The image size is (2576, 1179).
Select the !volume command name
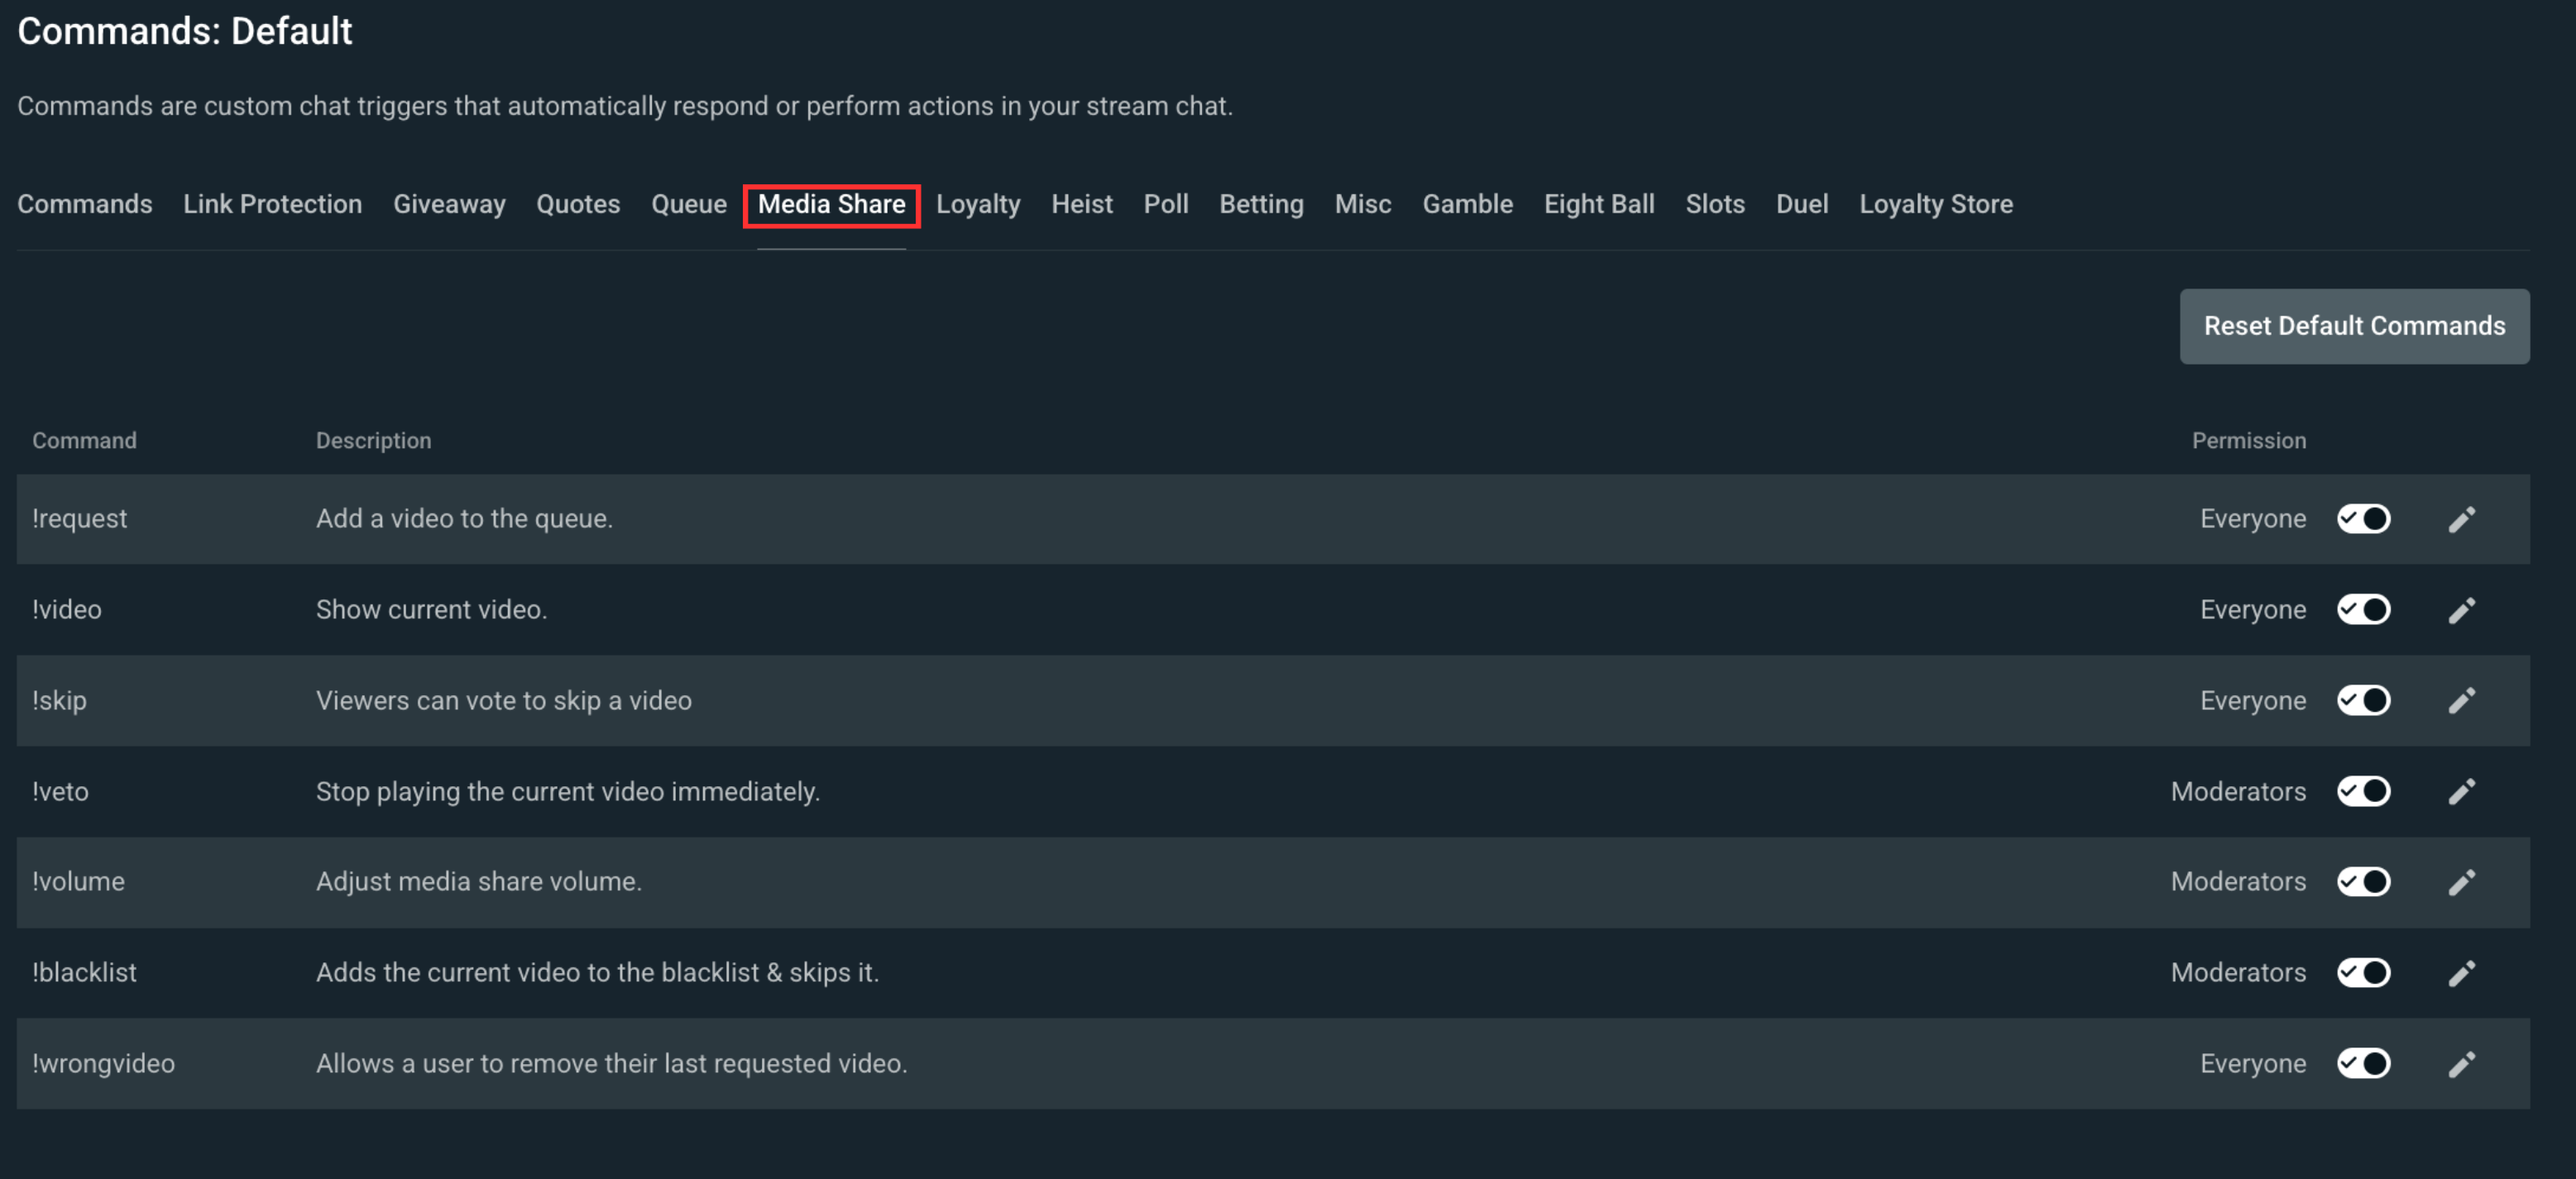click(x=78, y=882)
